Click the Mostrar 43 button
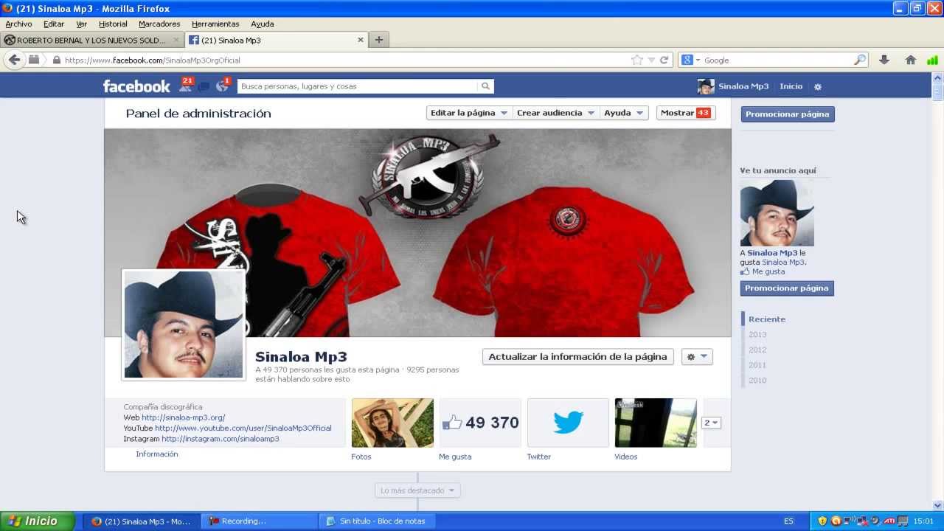Viewport: 944px width, 531px height. click(x=686, y=113)
